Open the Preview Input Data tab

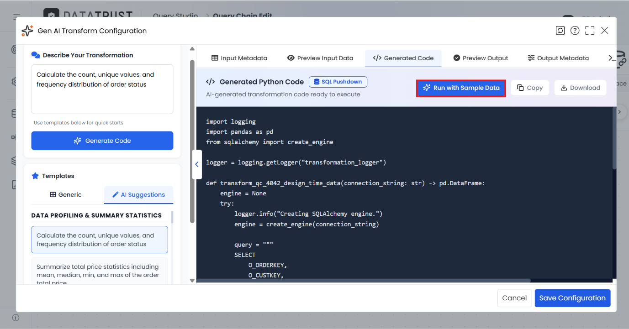click(320, 58)
